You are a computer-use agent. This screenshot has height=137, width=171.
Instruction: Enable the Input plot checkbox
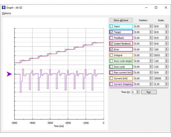tap(111, 26)
